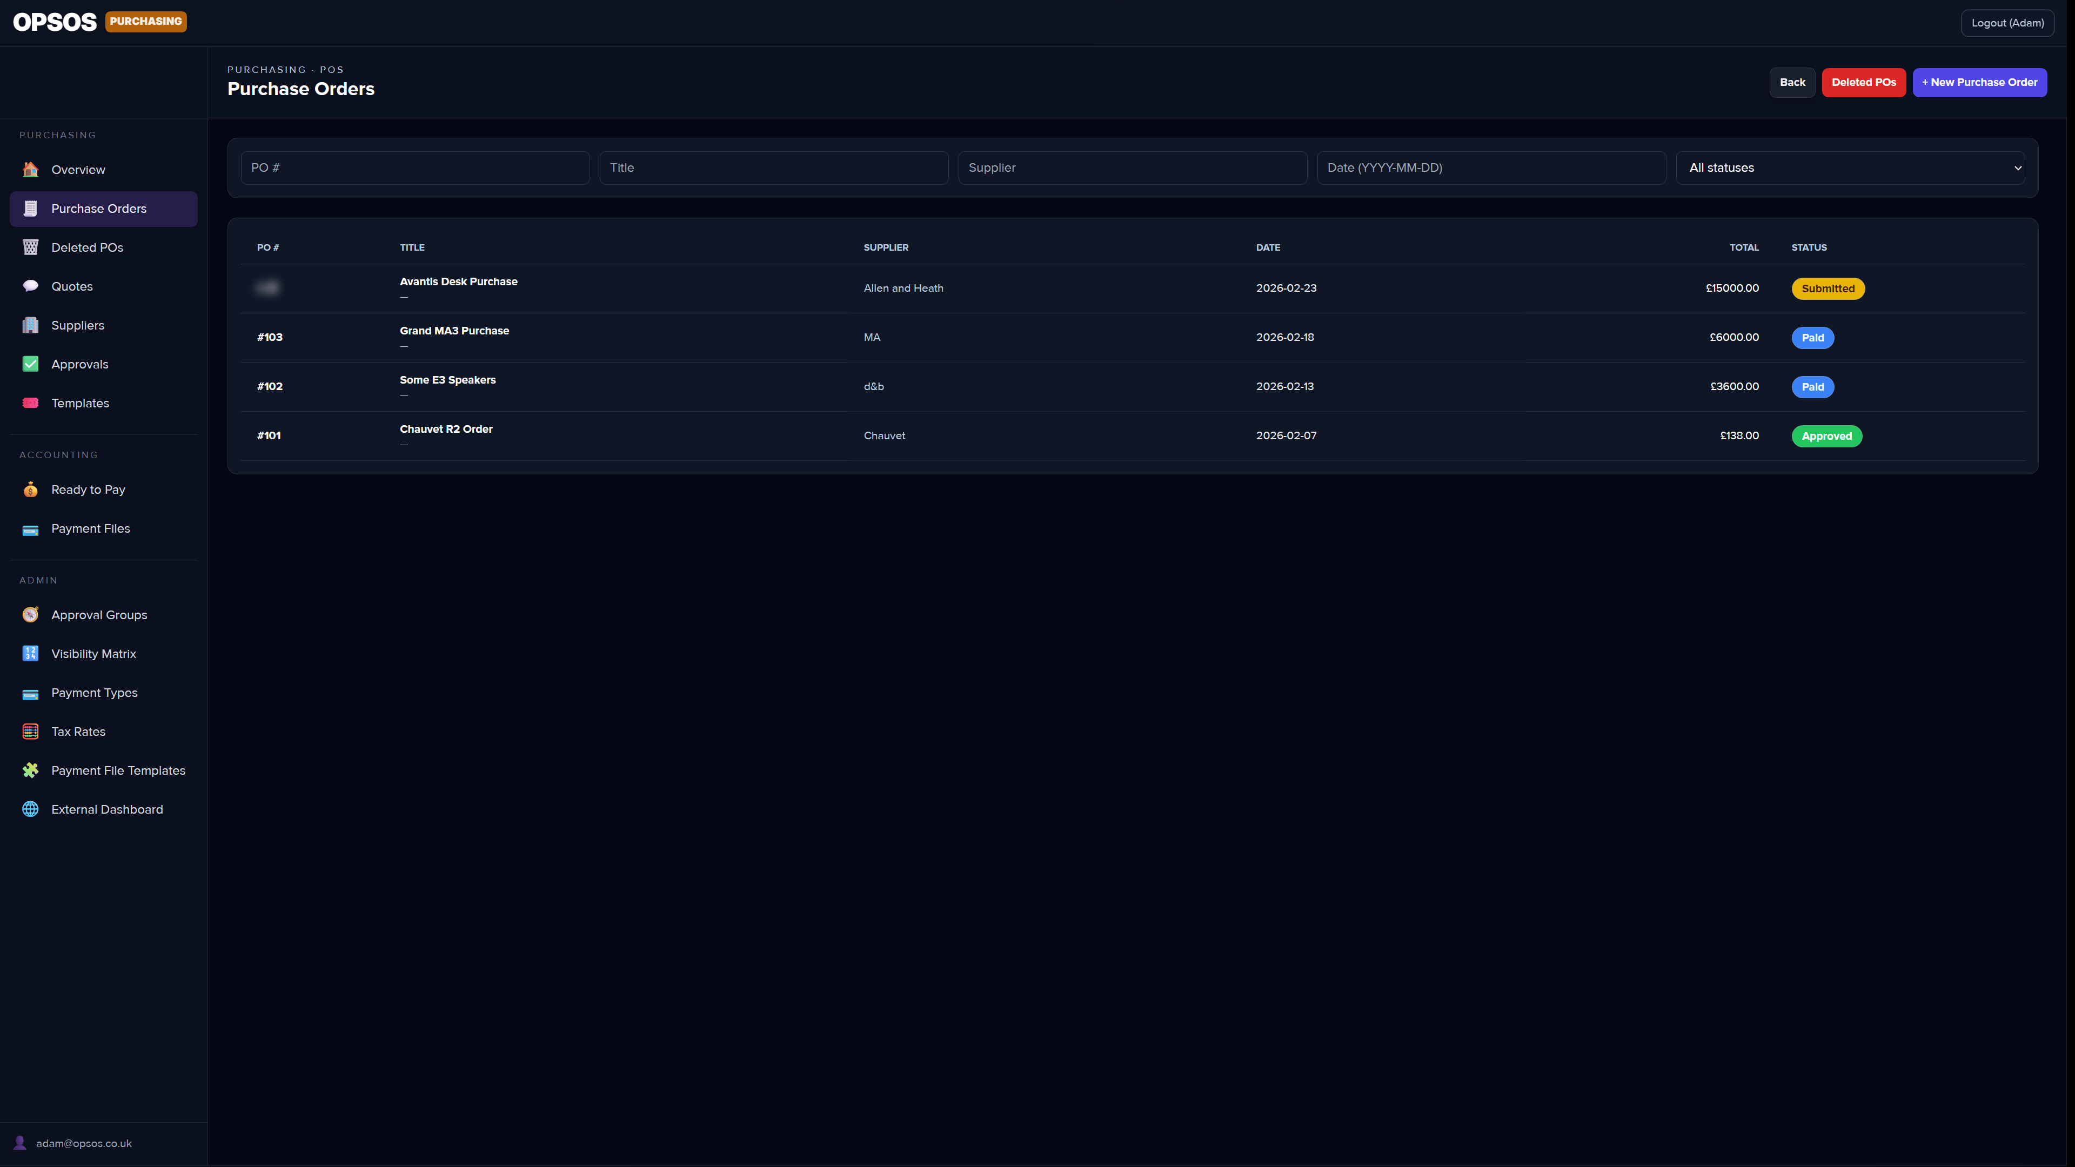This screenshot has height=1167, width=2075.
Task: Click the Visibility Matrix numbers icon
Action: point(31,654)
